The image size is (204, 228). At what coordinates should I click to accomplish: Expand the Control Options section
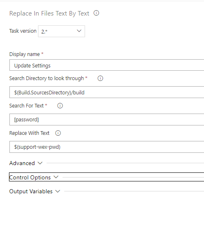[107, 177]
